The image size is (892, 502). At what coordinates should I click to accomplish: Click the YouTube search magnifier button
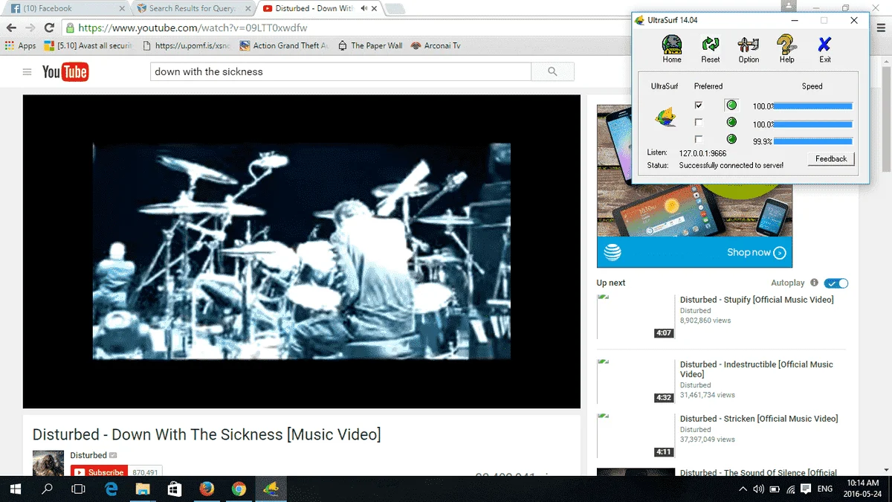pyautogui.click(x=552, y=71)
